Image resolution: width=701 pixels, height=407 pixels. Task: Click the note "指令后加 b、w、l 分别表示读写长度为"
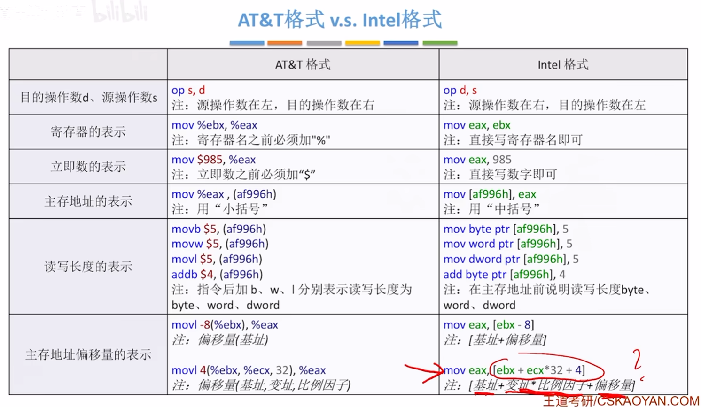pyautogui.click(x=304, y=290)
